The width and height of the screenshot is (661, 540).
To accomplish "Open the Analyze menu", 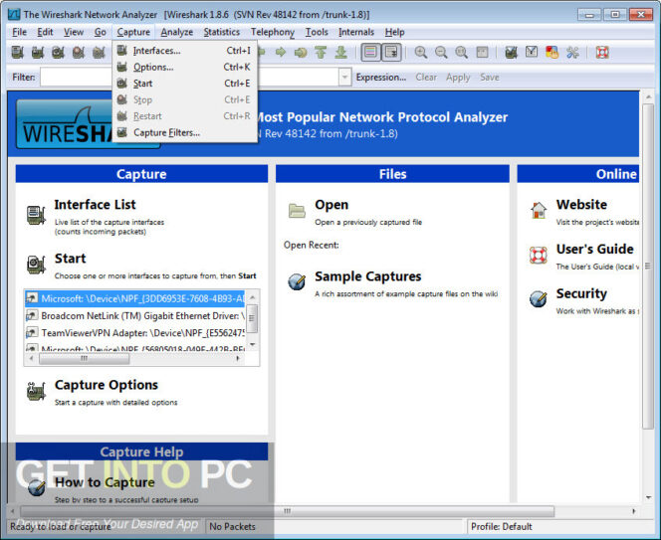I will point(176,32).
